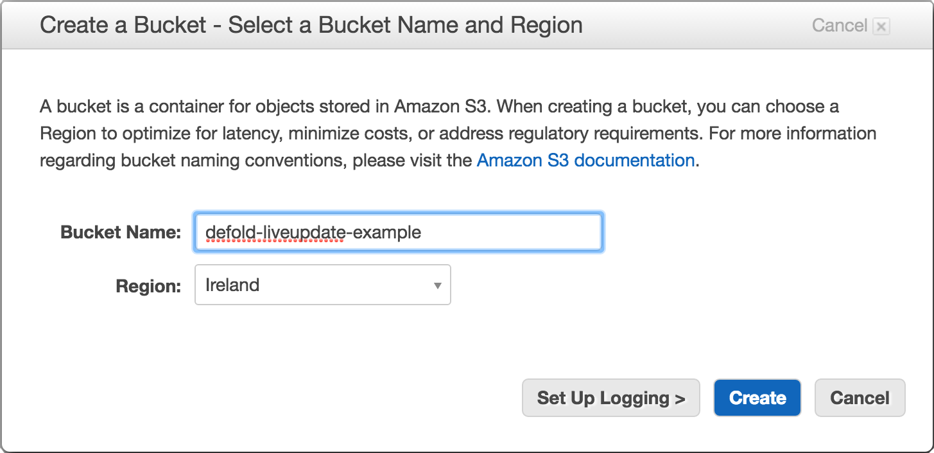This screenshot has width=934, height=453.
Task: Click the arrow icon inside Set Up Logging button
Action: click(680, 398)
